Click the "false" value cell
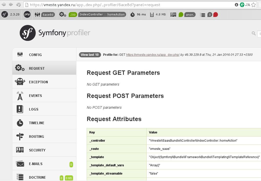Screen dimensions: 261x181 204,174
